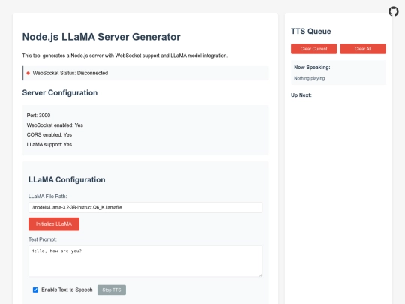The width and height of the screenshot is (405, 304).
Task: Open the GitHub repository icon
Action: click(394, 11)
